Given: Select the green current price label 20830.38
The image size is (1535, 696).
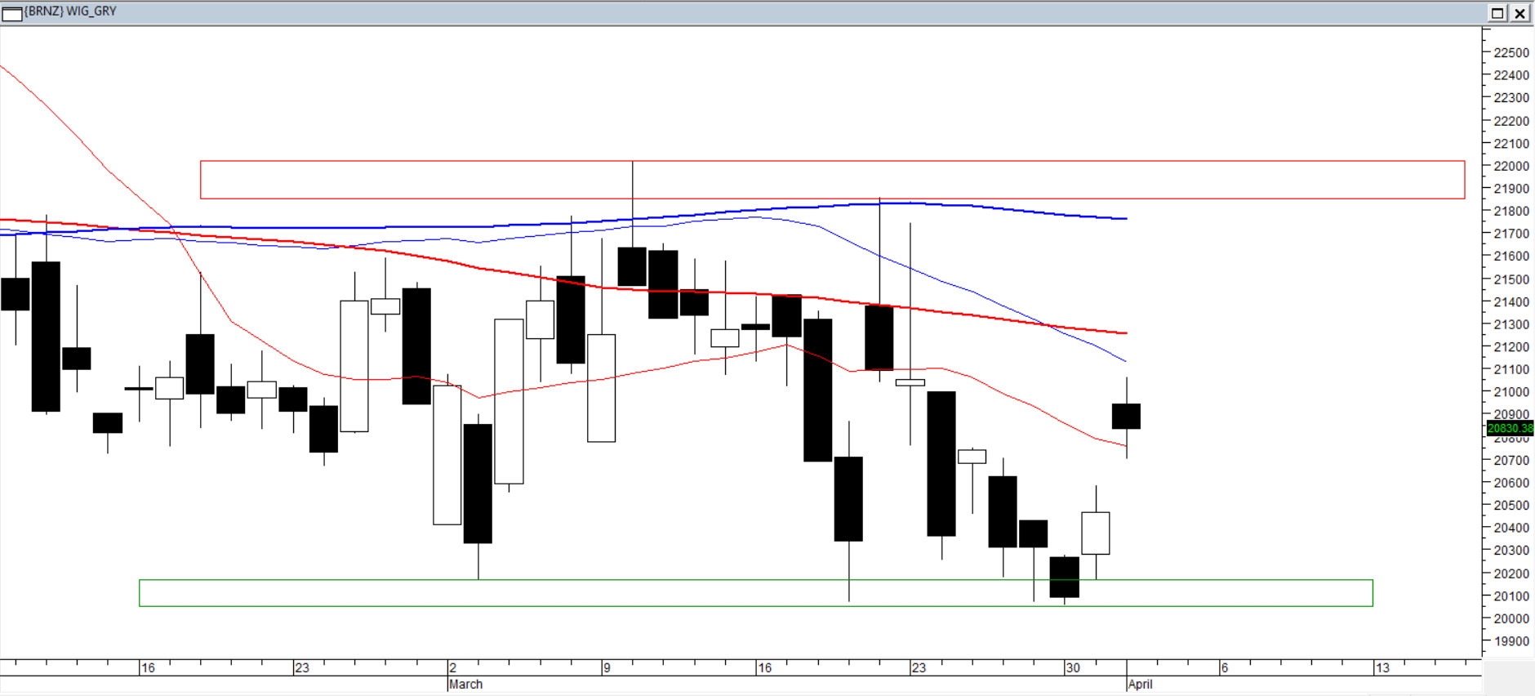Looking at the screenshot, I should pos(1510,428).
